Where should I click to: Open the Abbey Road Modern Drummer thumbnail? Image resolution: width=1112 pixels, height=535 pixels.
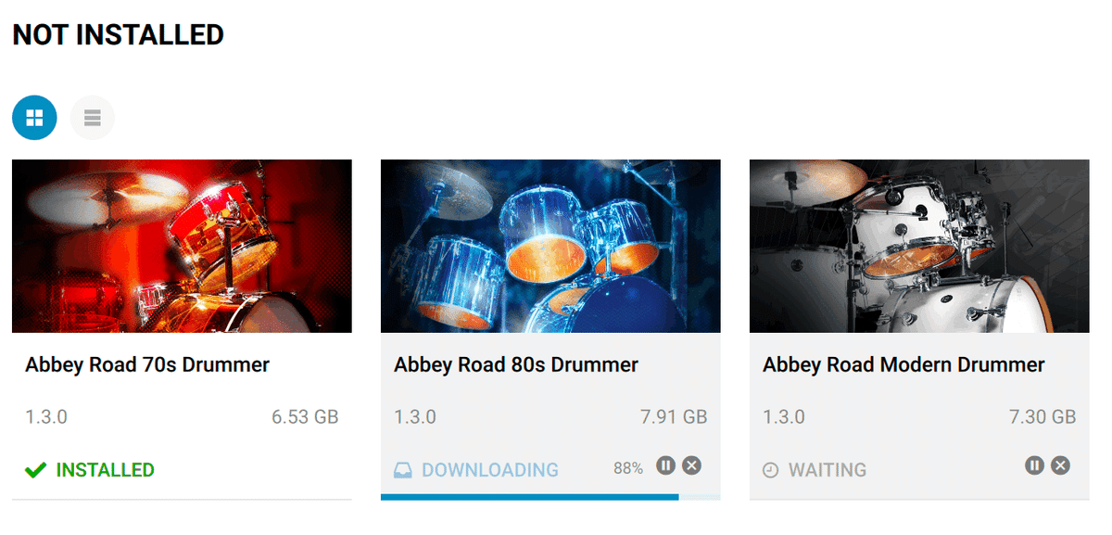coord(919,246)
